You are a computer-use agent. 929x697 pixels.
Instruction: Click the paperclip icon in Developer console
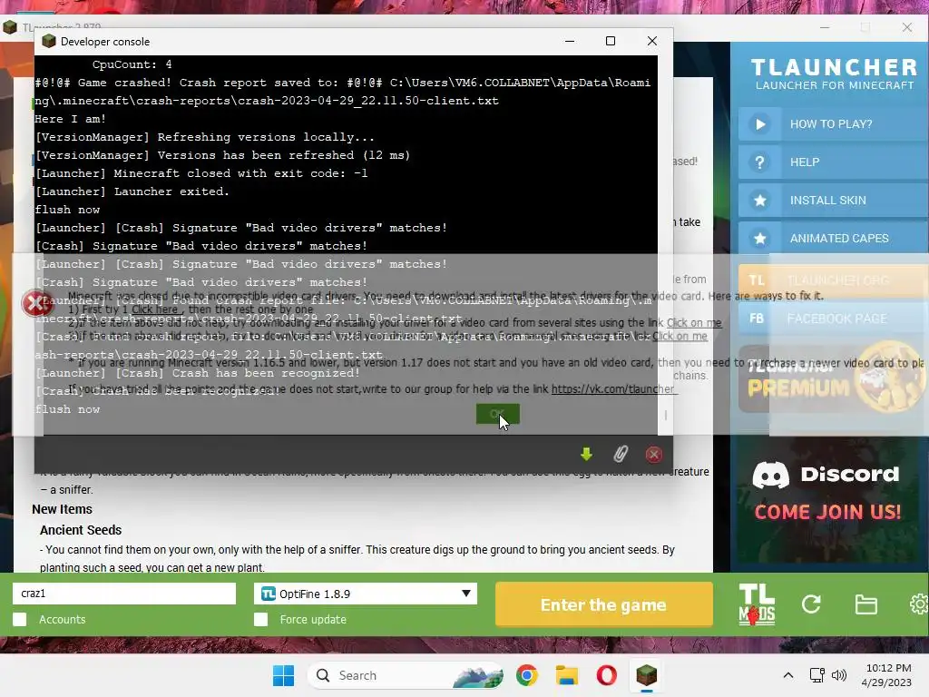coord(621,454)
